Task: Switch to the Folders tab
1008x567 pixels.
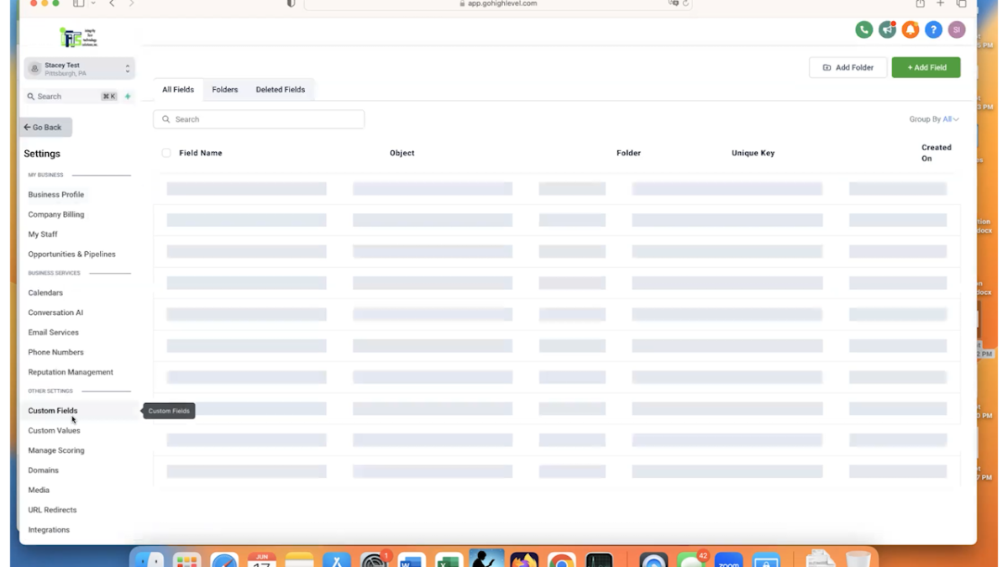Action: 224,89
